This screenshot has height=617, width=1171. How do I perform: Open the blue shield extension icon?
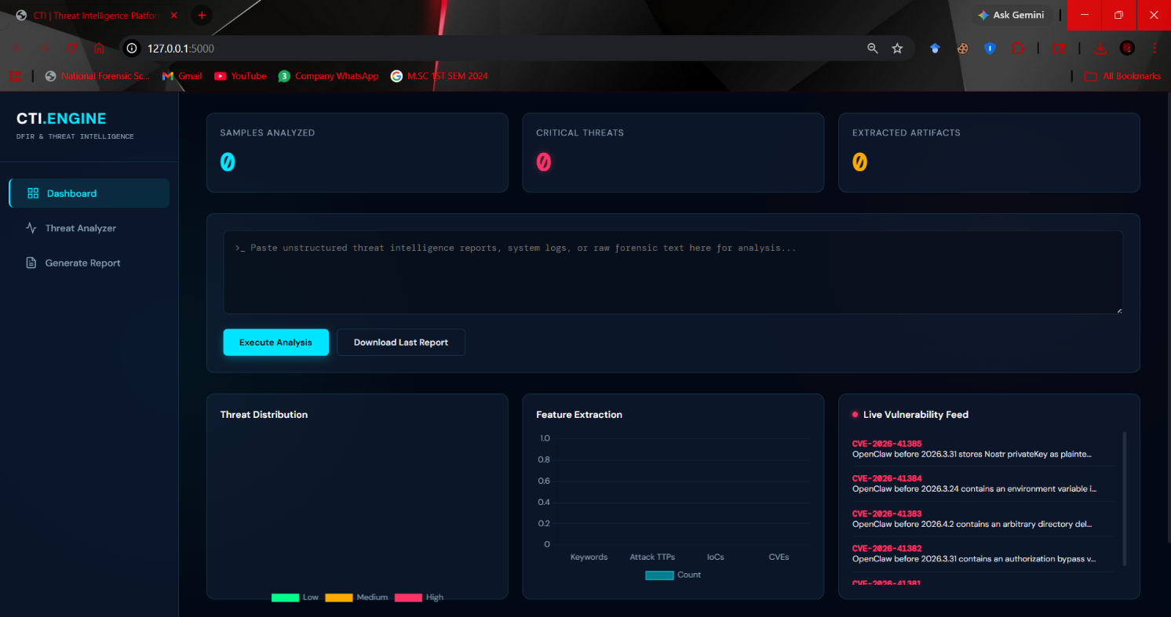click(990, 49)
